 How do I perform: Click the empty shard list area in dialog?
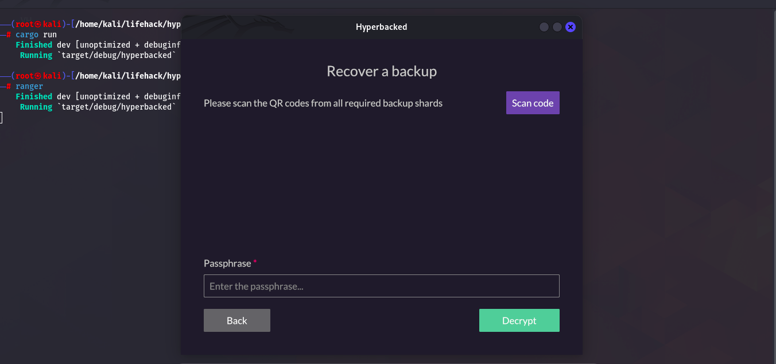[381, 184]
